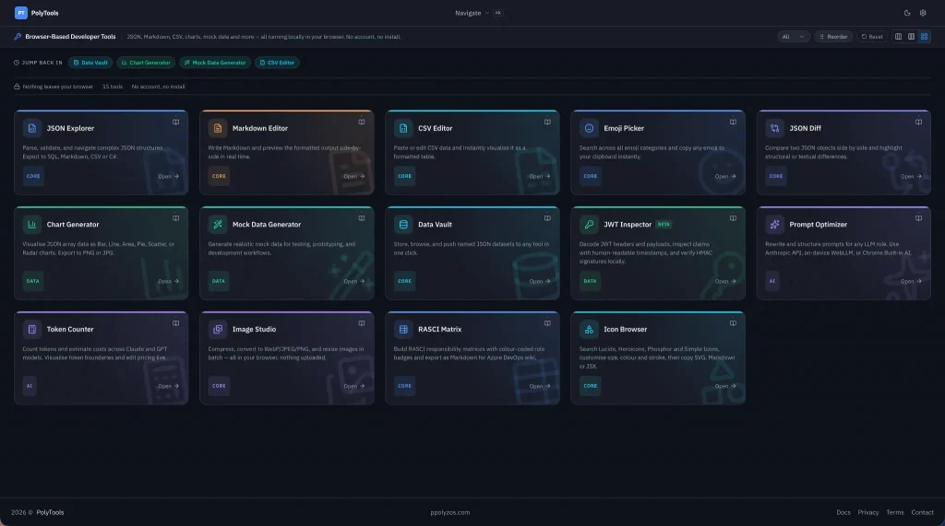Click Open on Token Counter card
Screen dimensions: 945x526
tap(168, 386)
